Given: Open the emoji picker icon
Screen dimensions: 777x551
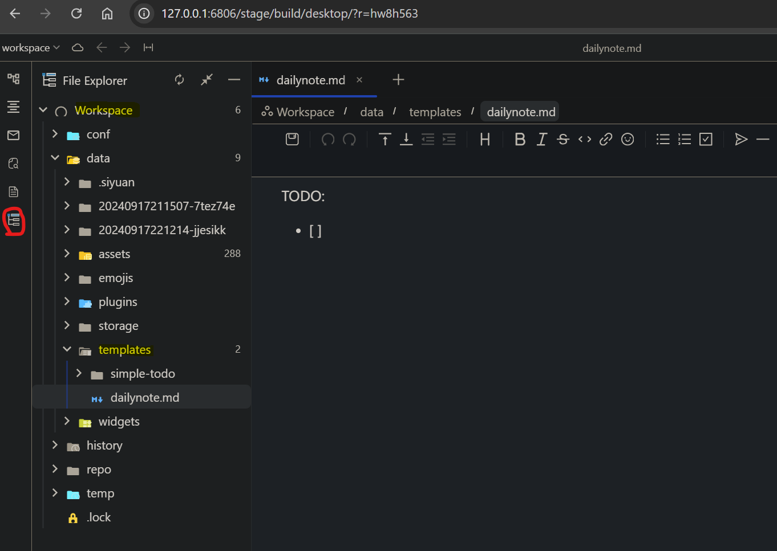Looking at the screenshot, I should pos(628,140).
